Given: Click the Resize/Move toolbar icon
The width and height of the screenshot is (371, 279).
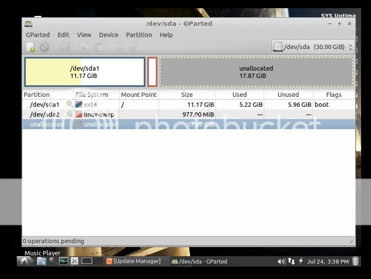Looking at the screenshot, I should point(64,47).
